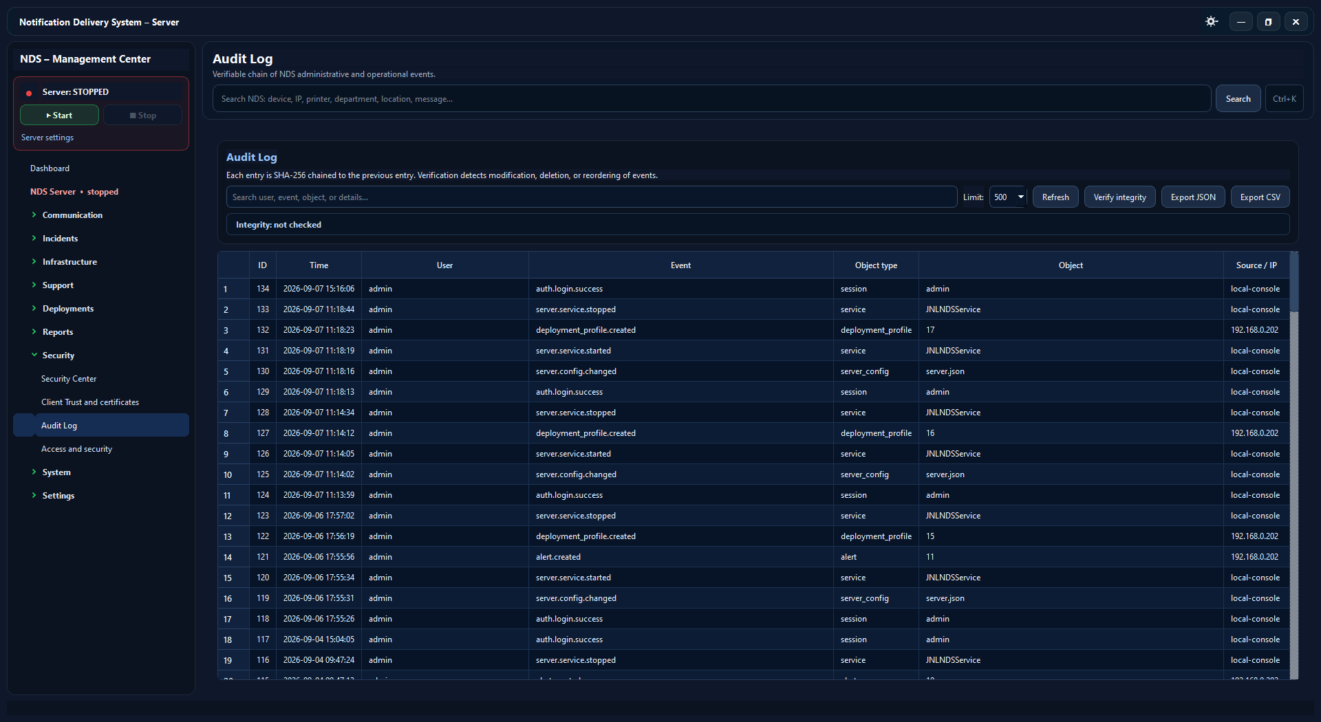Click the disabled Stop server button

click(142, 116)
